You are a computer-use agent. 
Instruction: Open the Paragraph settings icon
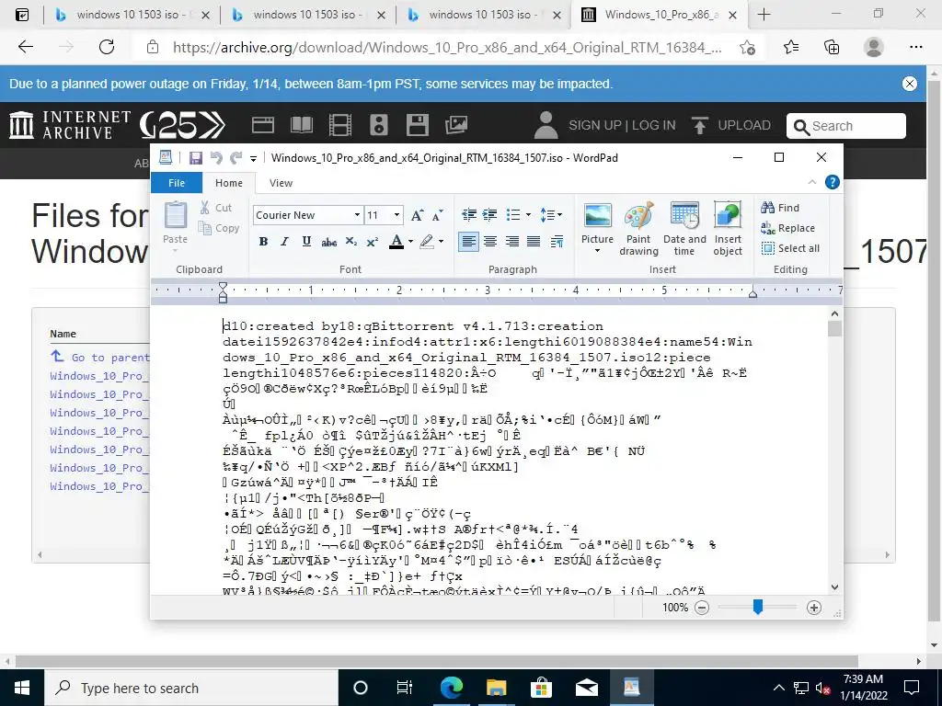557,242
